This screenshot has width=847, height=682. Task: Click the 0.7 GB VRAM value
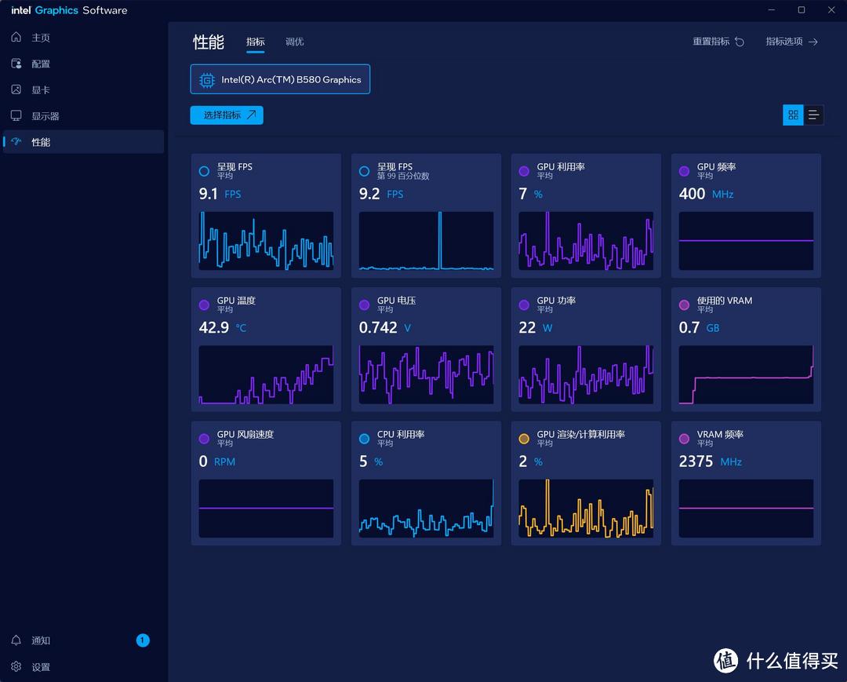(x=699, y=327)
